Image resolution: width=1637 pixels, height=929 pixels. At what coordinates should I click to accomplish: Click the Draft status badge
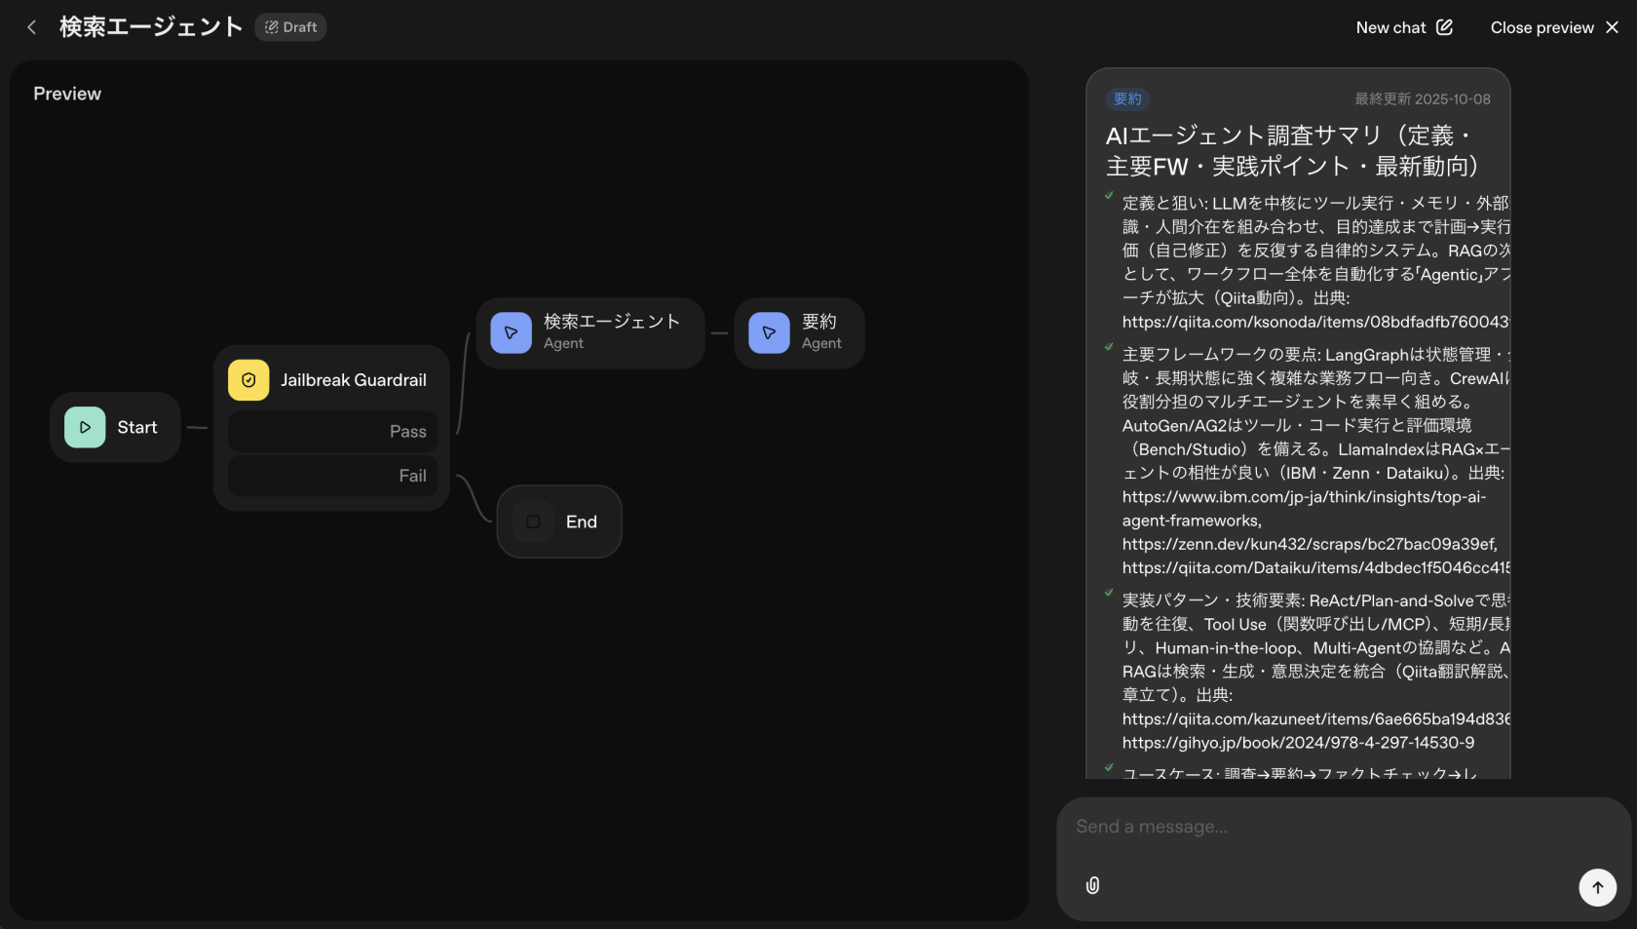tap(290, 27)
